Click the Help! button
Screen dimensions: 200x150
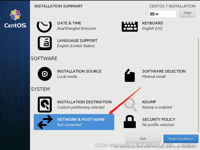click(x=187, y=13)
